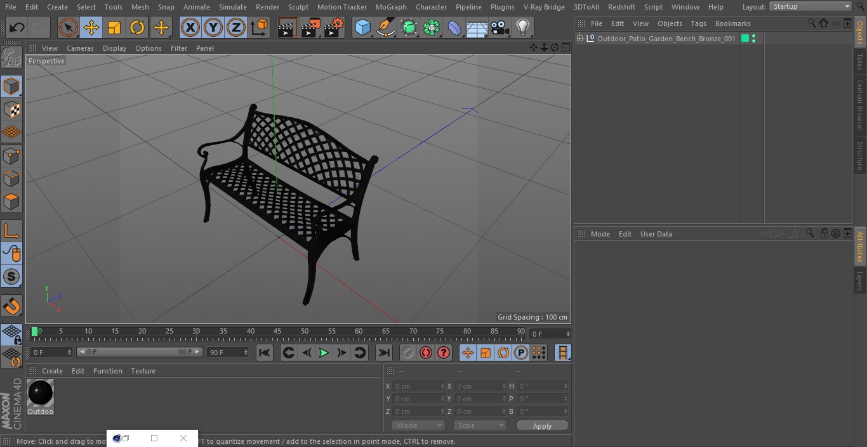Open the Layout Startup dropdown
867x447 pixels.
coord(811,6)
